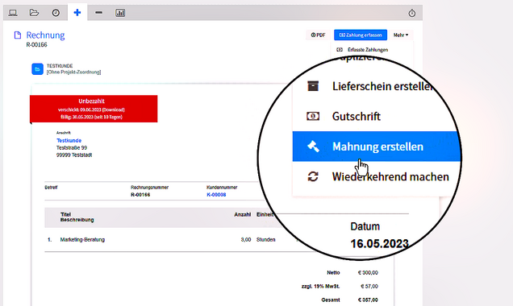This screenshot has width=513, height=306.
Task: Click the gavel icon beside Mahnung
Action: [x=313, y=147]
